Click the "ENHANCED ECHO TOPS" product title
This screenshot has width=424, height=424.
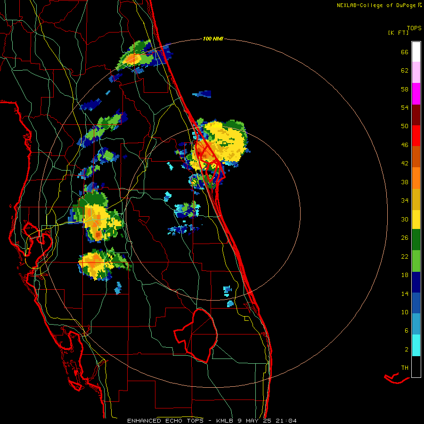[x=165, y=421]
